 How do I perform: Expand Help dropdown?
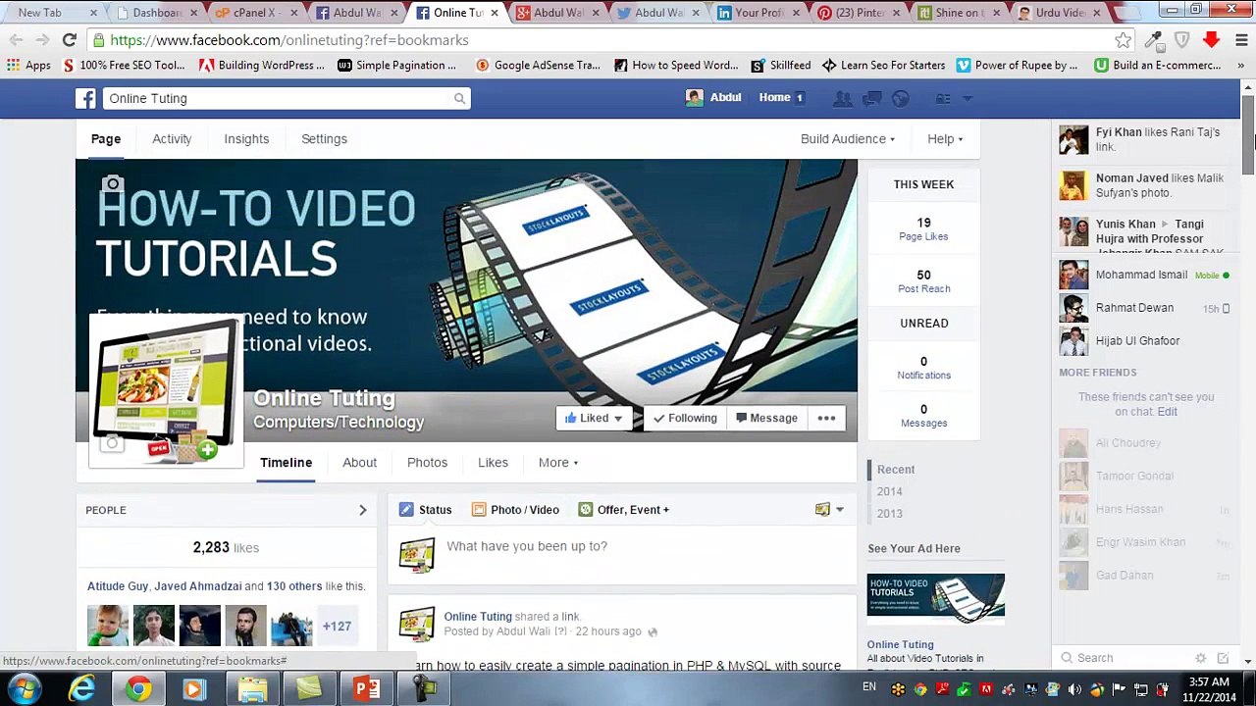coord(945,139)
